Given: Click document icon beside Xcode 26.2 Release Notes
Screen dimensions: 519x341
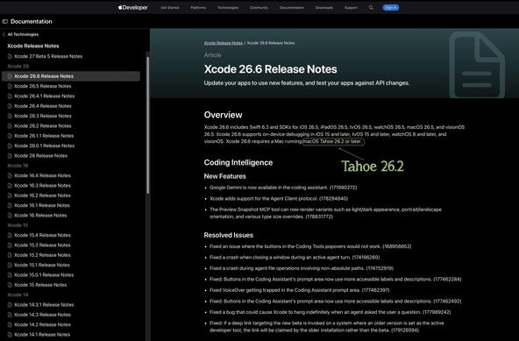Looking at the screenshot, I should point(10,126).
